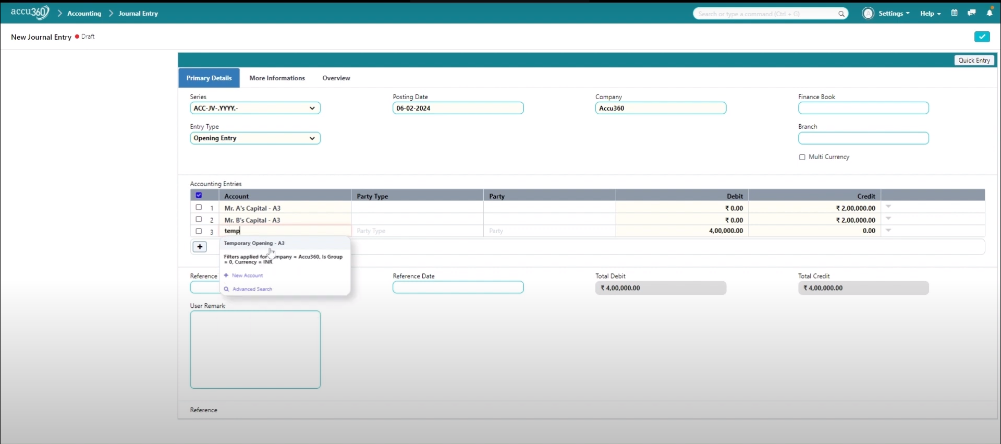
Task: Click the Quick Entry button
Action: pos(974,61)
